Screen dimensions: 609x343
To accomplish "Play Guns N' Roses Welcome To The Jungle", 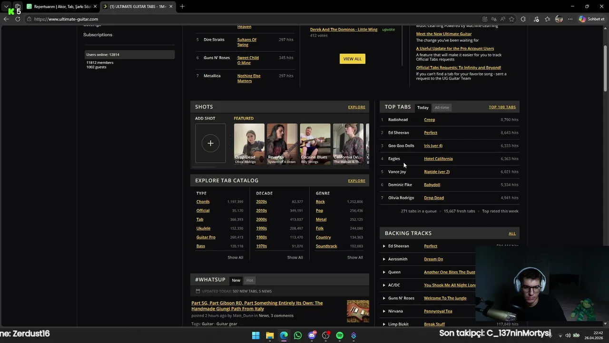I will (x=384, y=298).
